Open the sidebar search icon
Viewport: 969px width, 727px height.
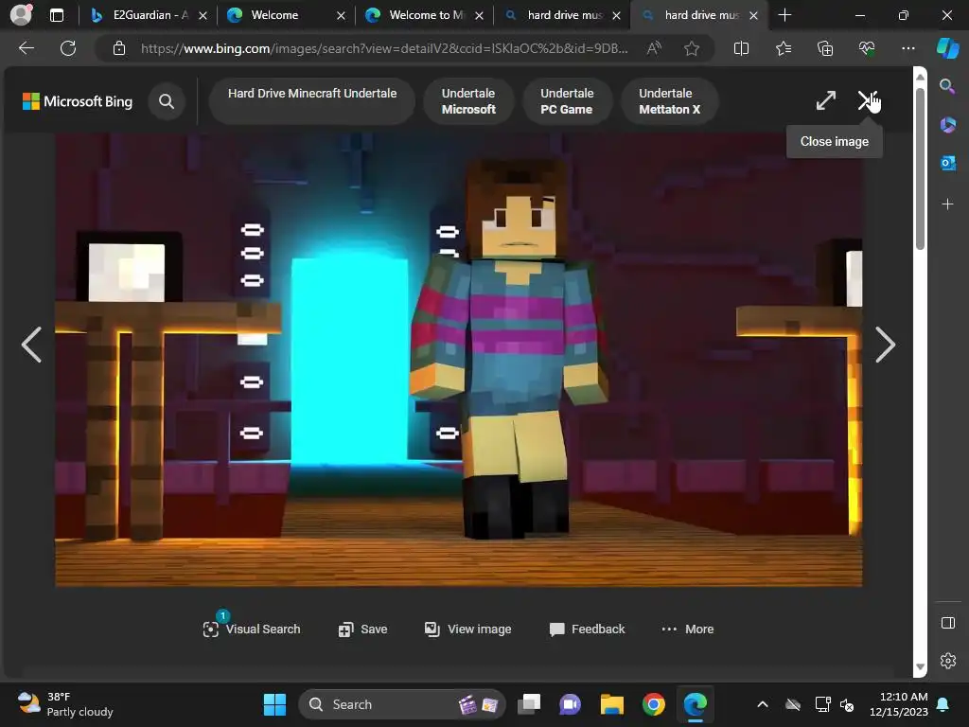[x=947, y=86]
